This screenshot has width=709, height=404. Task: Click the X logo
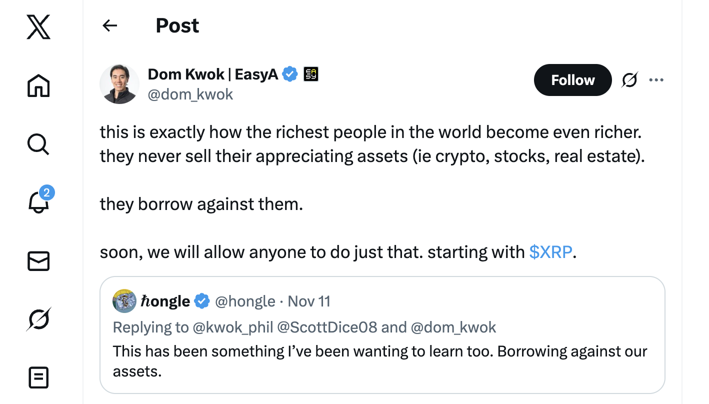[x=38, y=27]
